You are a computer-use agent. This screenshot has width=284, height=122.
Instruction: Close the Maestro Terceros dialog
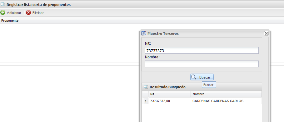click(266, 33)
